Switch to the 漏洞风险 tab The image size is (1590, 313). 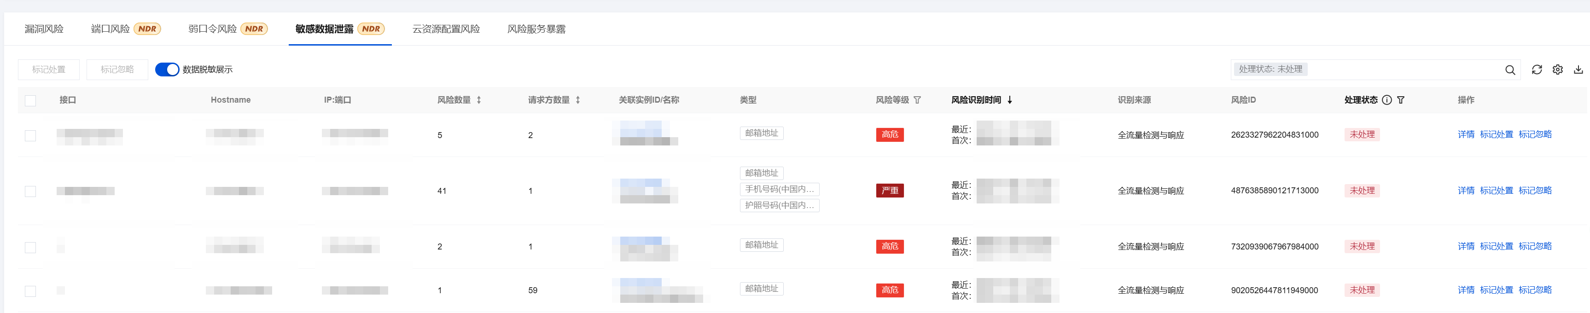[x=44, y=29]
